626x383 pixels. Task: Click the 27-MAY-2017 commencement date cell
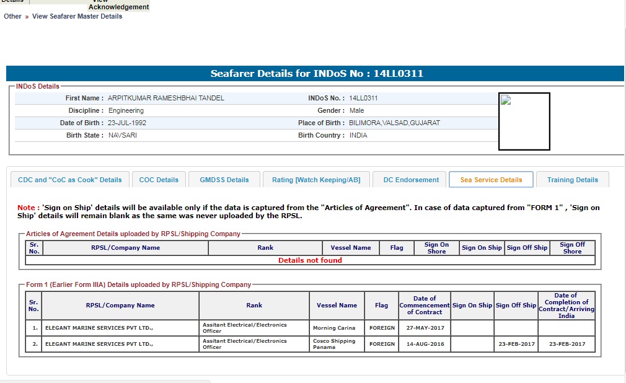pos(424,328)
